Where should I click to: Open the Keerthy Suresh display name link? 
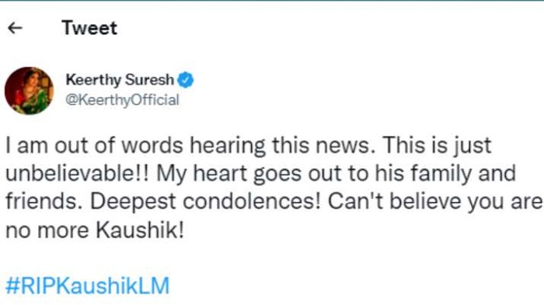120,80
